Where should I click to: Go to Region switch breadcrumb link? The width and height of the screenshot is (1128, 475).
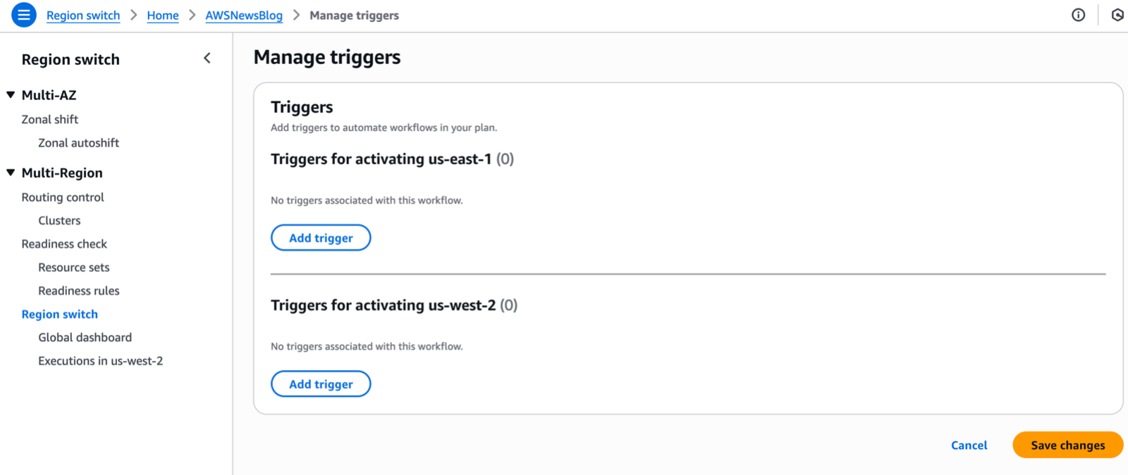coord(83,16)
